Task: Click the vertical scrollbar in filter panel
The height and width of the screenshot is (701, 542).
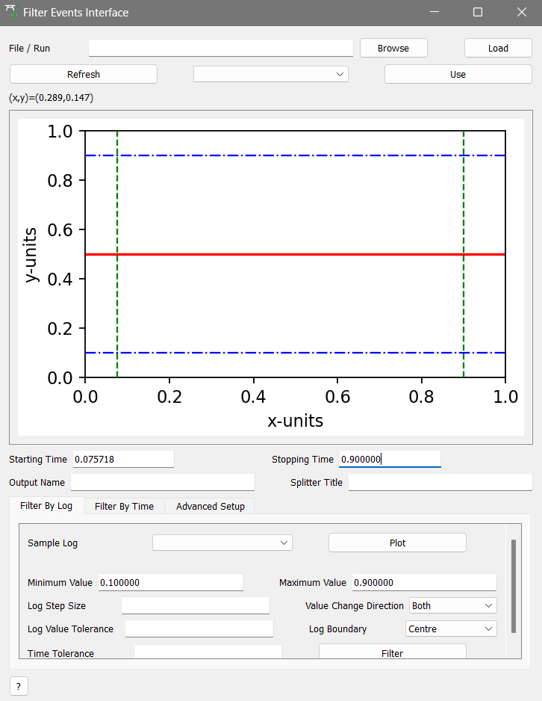Action: click(514, 586)
